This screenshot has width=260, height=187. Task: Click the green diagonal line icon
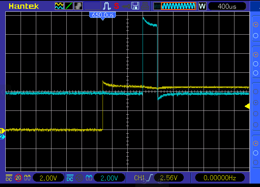point(69,6)
